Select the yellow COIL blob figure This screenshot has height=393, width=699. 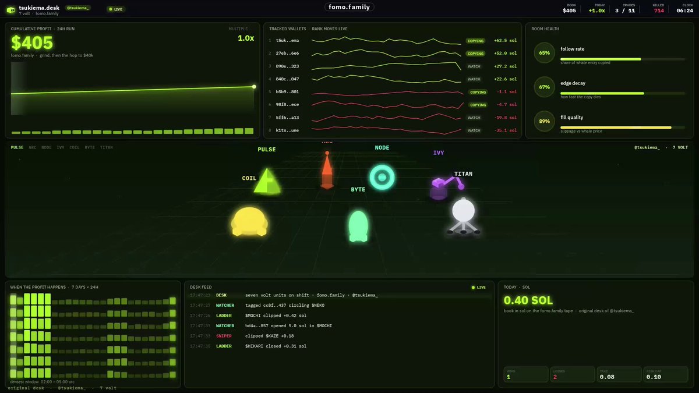(x=249, y=221)
